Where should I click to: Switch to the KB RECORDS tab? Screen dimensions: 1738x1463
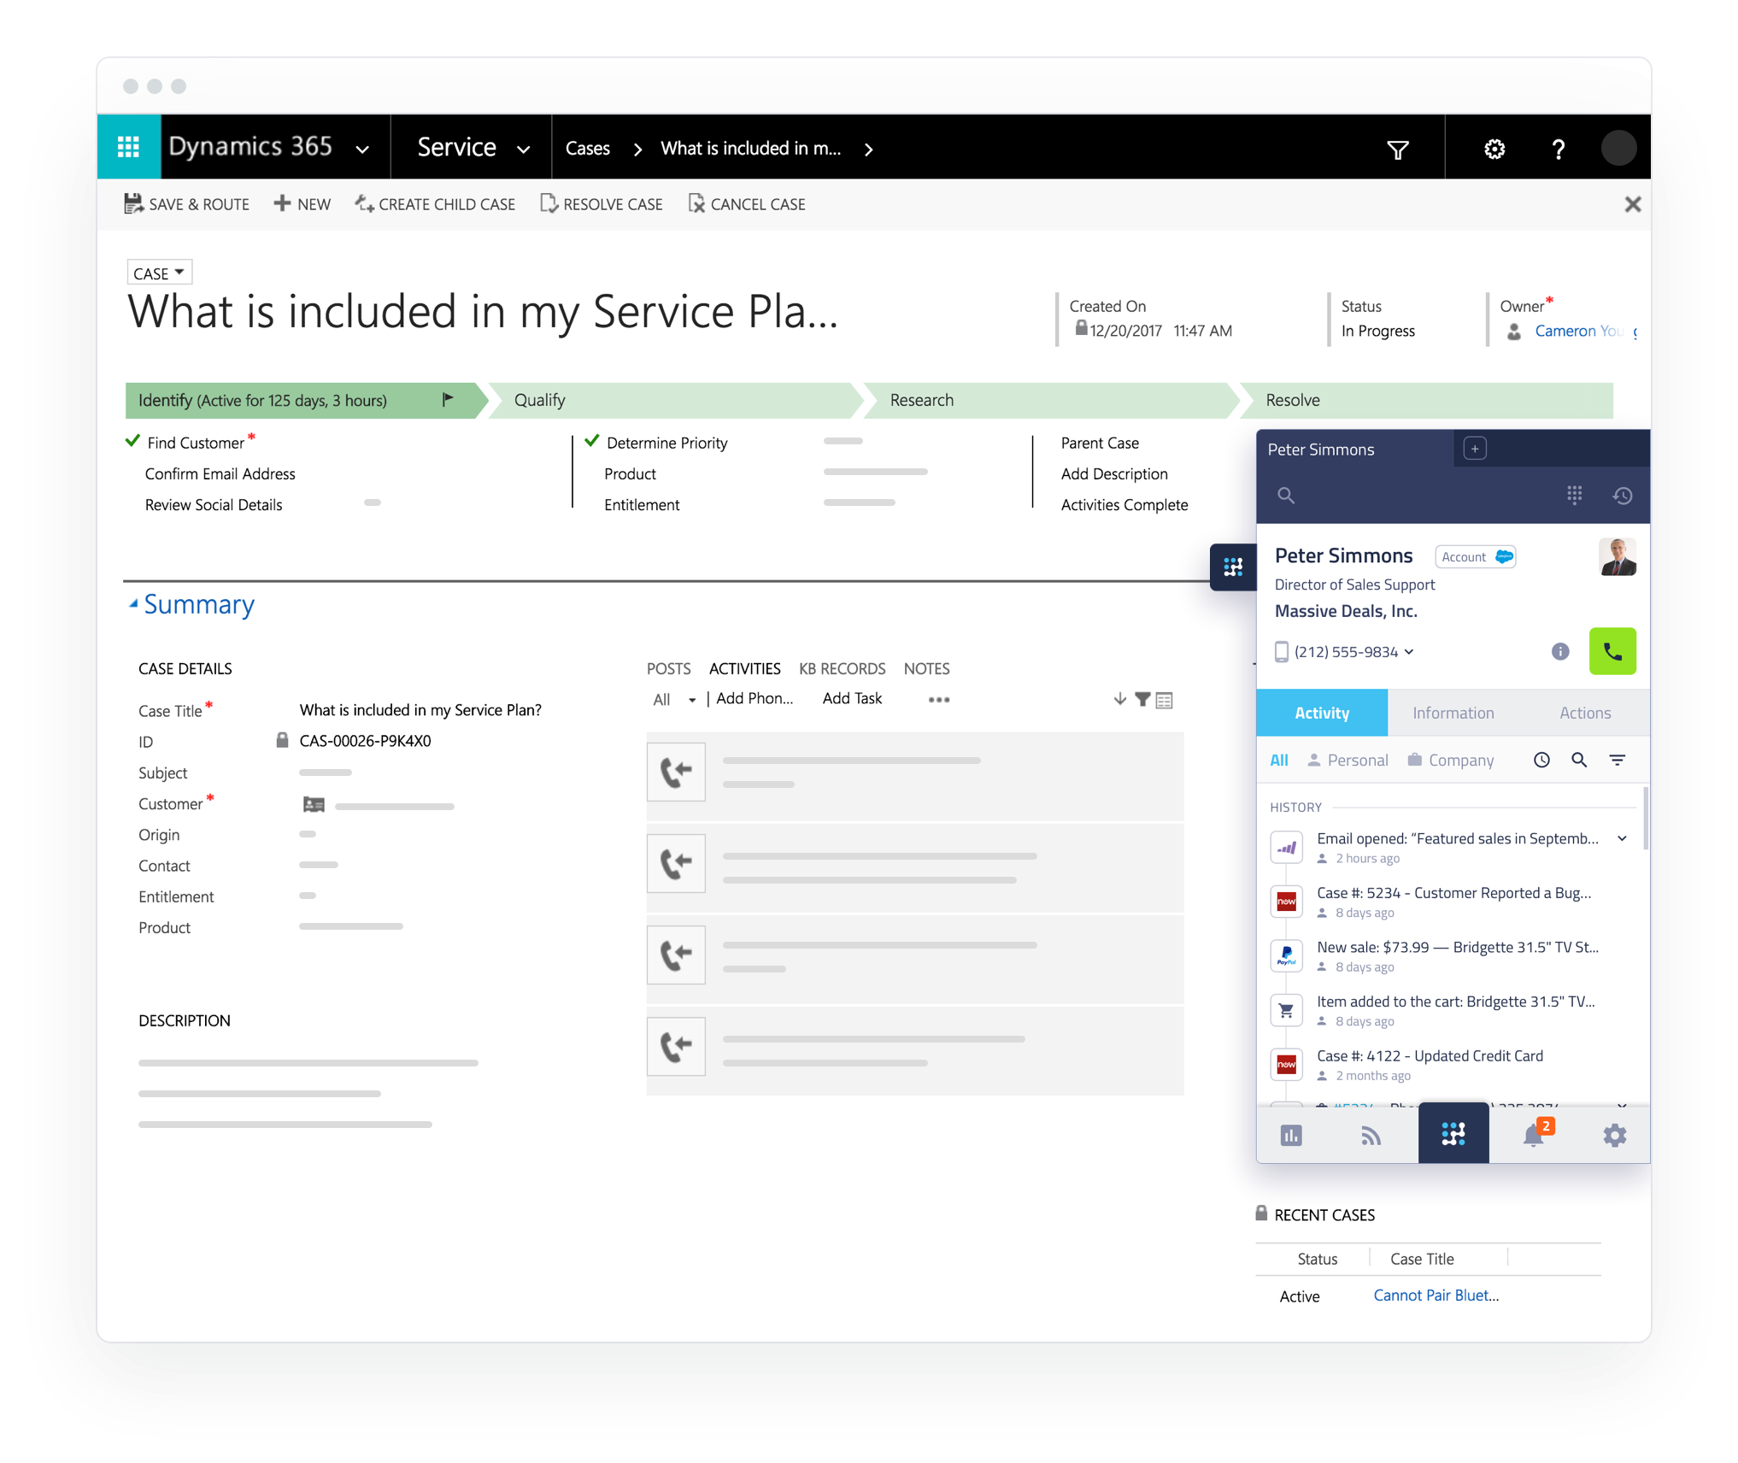842,668
